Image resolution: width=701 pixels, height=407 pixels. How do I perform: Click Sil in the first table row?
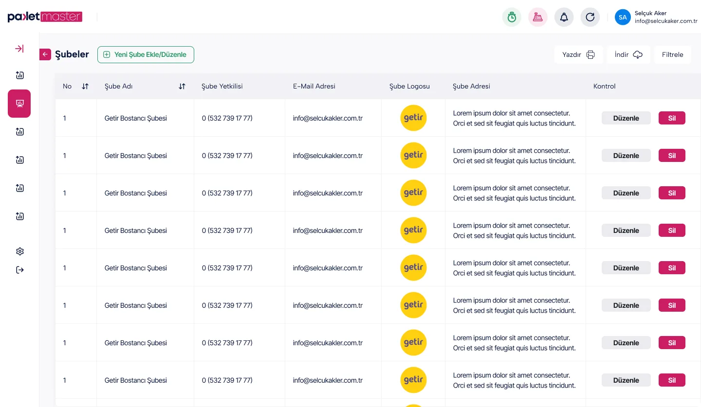[672, 118]
